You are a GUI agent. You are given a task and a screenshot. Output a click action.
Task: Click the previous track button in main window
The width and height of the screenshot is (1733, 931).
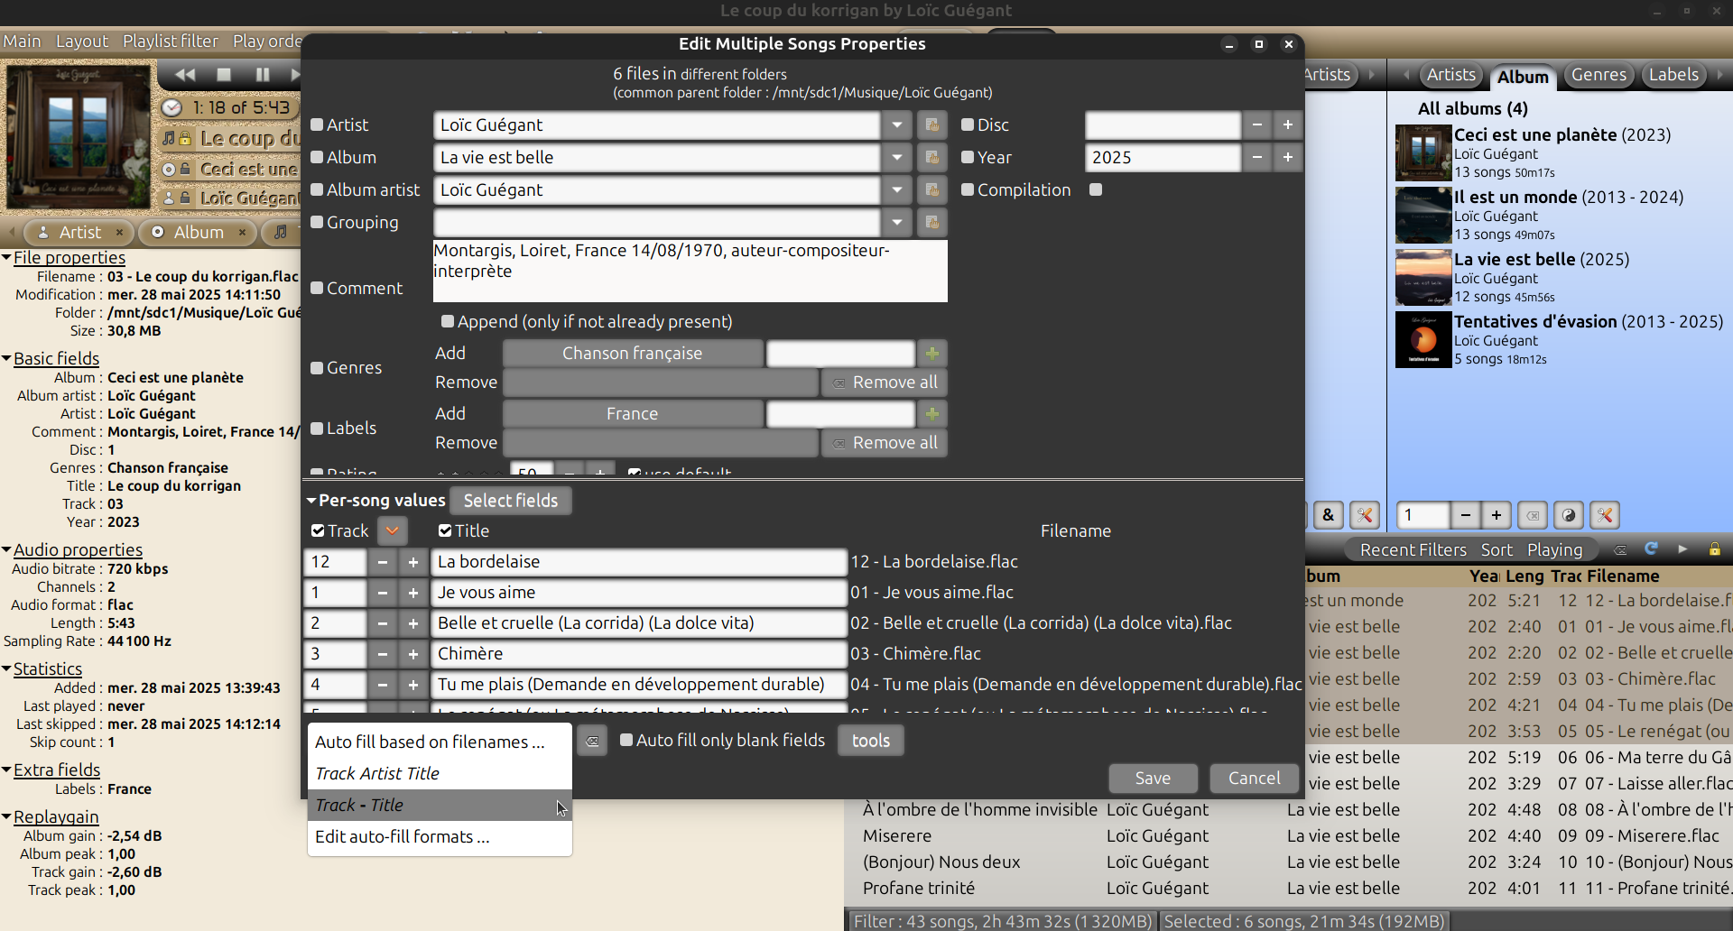(x=185, y=75)
